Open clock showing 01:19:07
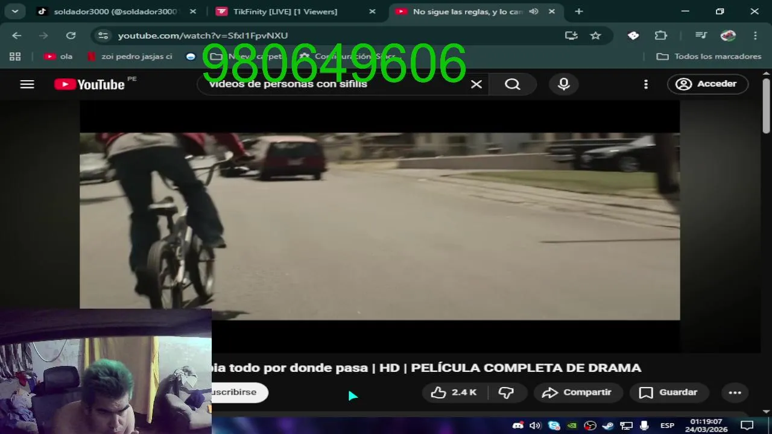This screenshot has width=772, height=434. point(706,426)
